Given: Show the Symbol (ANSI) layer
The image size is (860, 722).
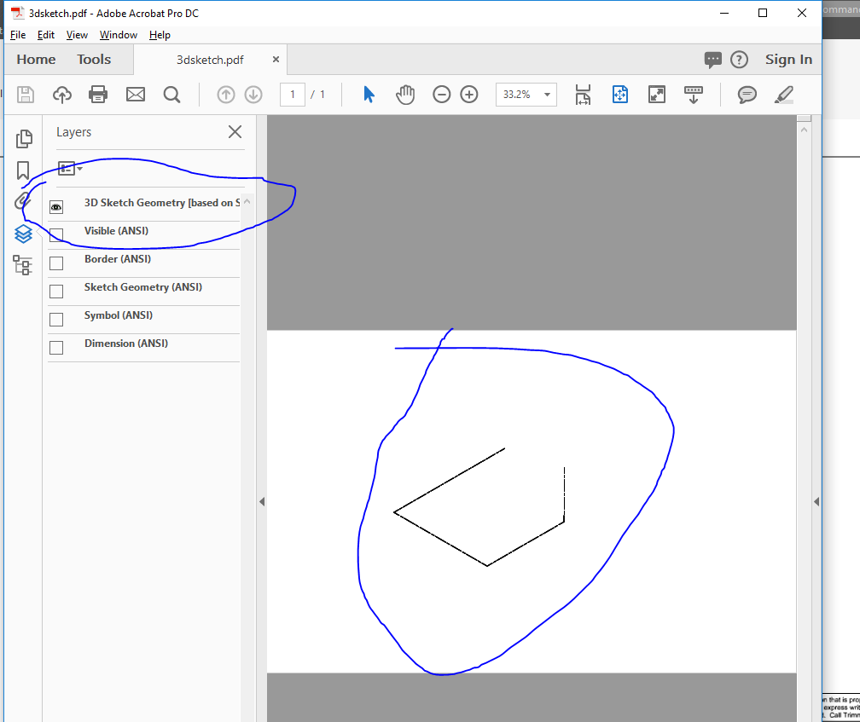Looking at the screenshot, I should 56,320.
